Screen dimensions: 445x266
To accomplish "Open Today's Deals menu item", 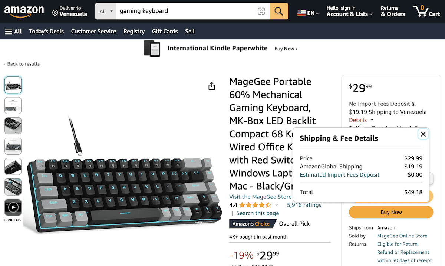I will 46,31.
